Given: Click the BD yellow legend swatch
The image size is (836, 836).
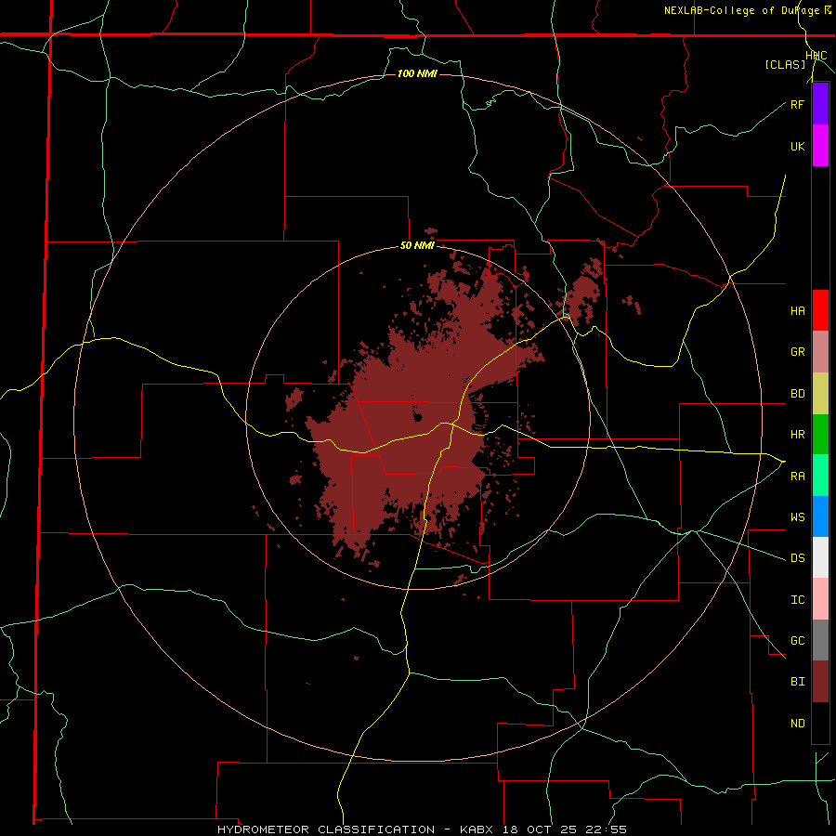Looking at the screenshot, I should click(820, 394).
